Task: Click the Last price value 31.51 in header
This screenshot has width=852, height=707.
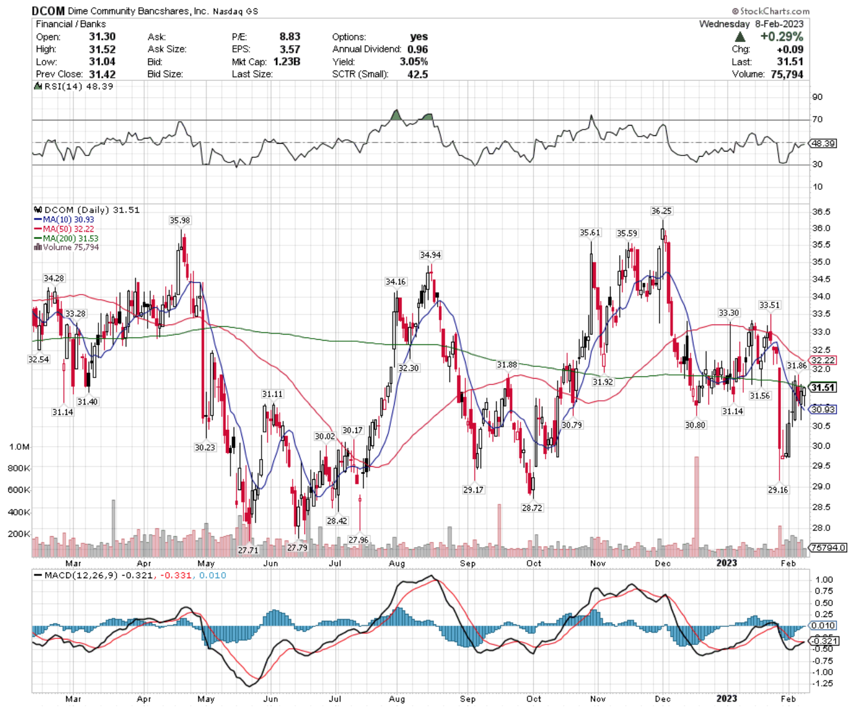Action: (790, 62)
